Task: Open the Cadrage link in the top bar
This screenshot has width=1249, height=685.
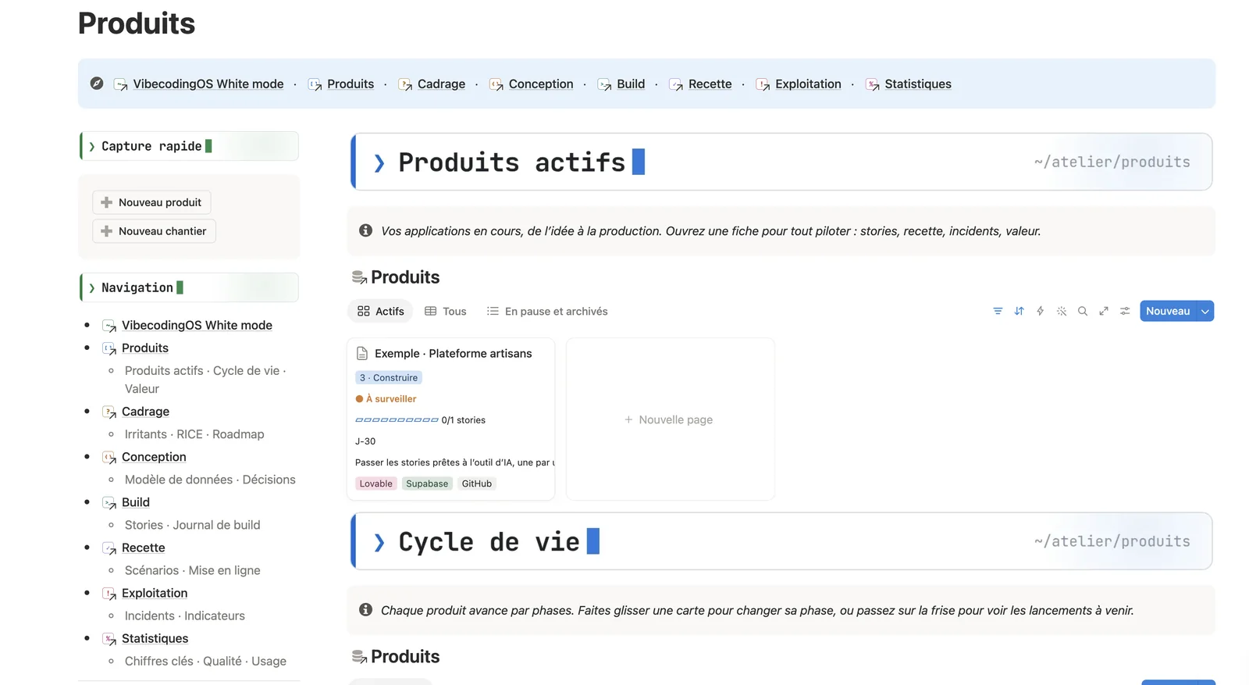Action: (x=441, y=84)
